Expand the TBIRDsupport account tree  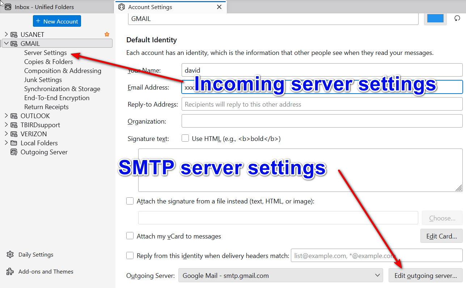(6, 125)
